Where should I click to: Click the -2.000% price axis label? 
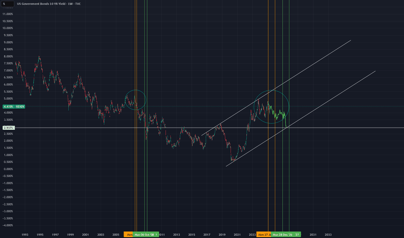point(8,197)
